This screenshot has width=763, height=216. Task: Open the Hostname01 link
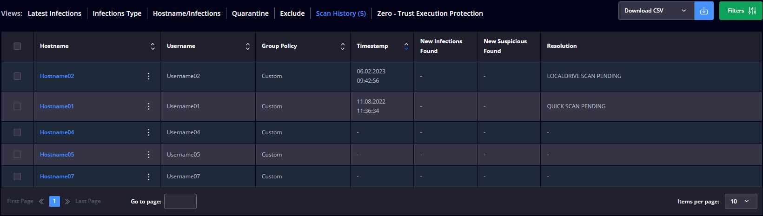click(57, 106)
